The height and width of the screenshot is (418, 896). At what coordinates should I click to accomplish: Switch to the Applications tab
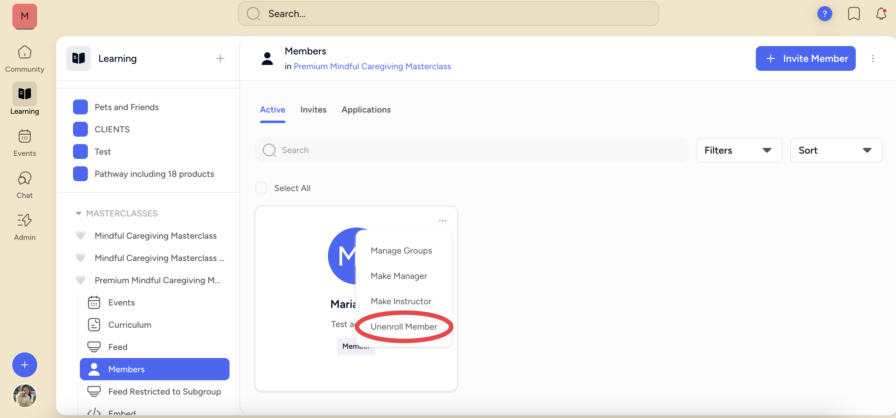click(366, 110)
